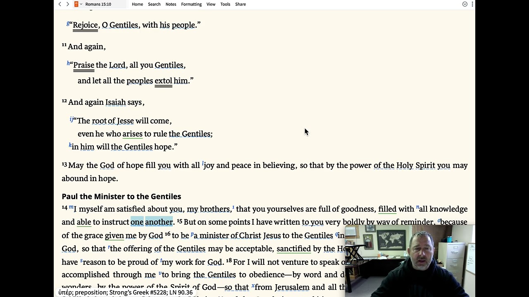Open footnote o before "because"
The image size is (529, 297).
[439, 220]
